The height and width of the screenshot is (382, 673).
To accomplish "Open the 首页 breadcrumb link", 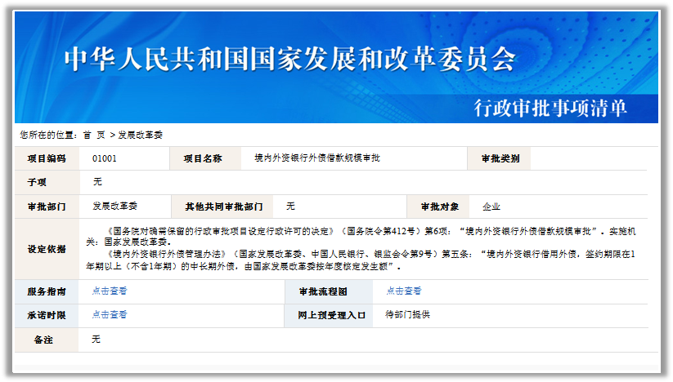I will pos(94,135).
